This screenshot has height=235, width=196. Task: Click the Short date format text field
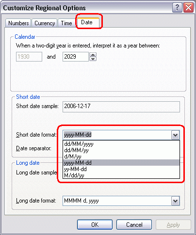(117, 135)
